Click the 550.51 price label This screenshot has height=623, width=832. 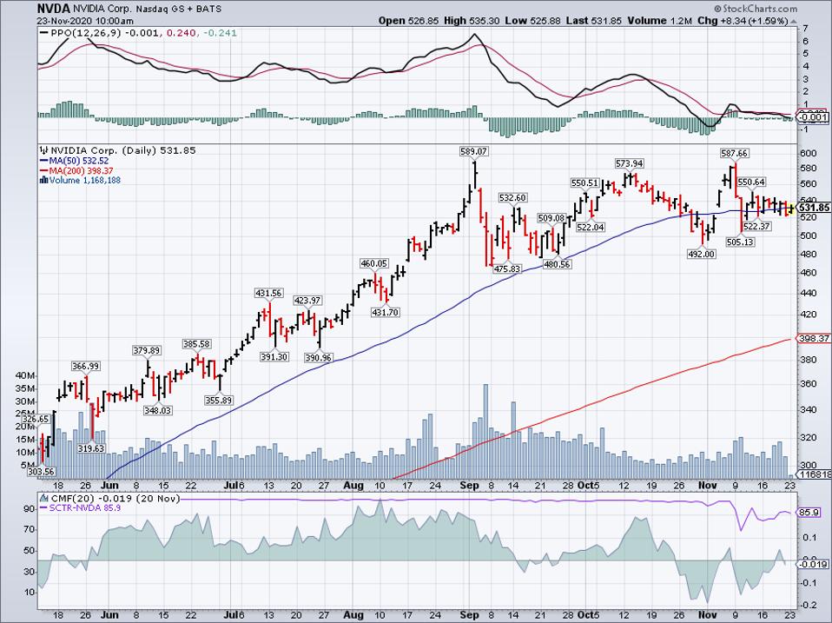pos(584,182)
